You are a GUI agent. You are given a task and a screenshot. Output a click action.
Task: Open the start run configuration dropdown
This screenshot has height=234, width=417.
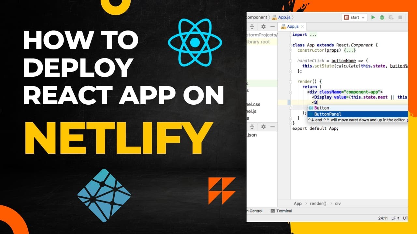click(x=354, y=17)
